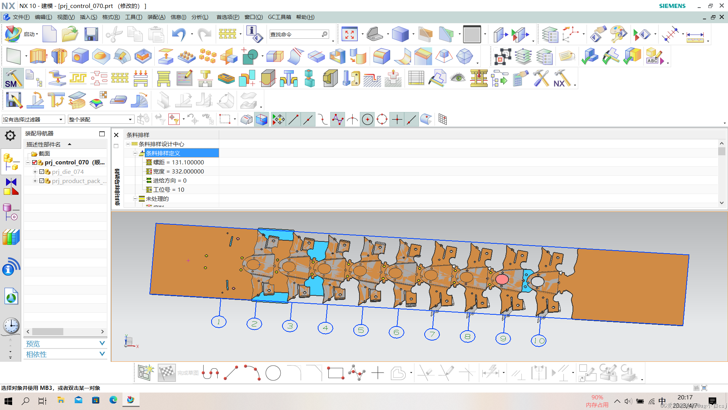Toggle the arc center snap point option

(367, 120)
